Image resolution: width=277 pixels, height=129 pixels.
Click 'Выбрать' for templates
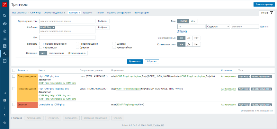point(102,28)
